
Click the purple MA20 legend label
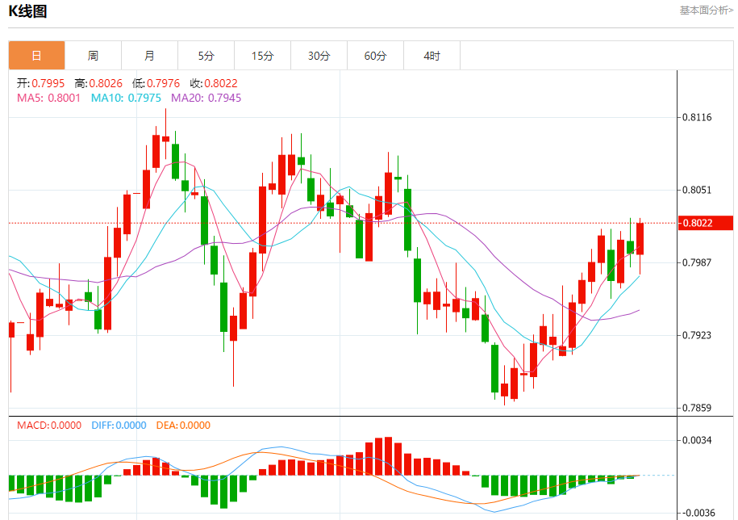click(206, 98)
